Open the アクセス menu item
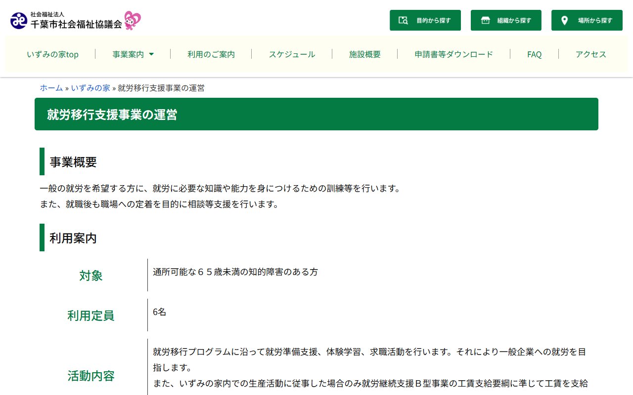This screenshot has height=395, width=633. 591,54
